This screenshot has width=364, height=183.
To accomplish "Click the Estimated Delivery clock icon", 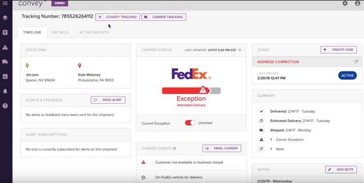I will click(262, 121).
